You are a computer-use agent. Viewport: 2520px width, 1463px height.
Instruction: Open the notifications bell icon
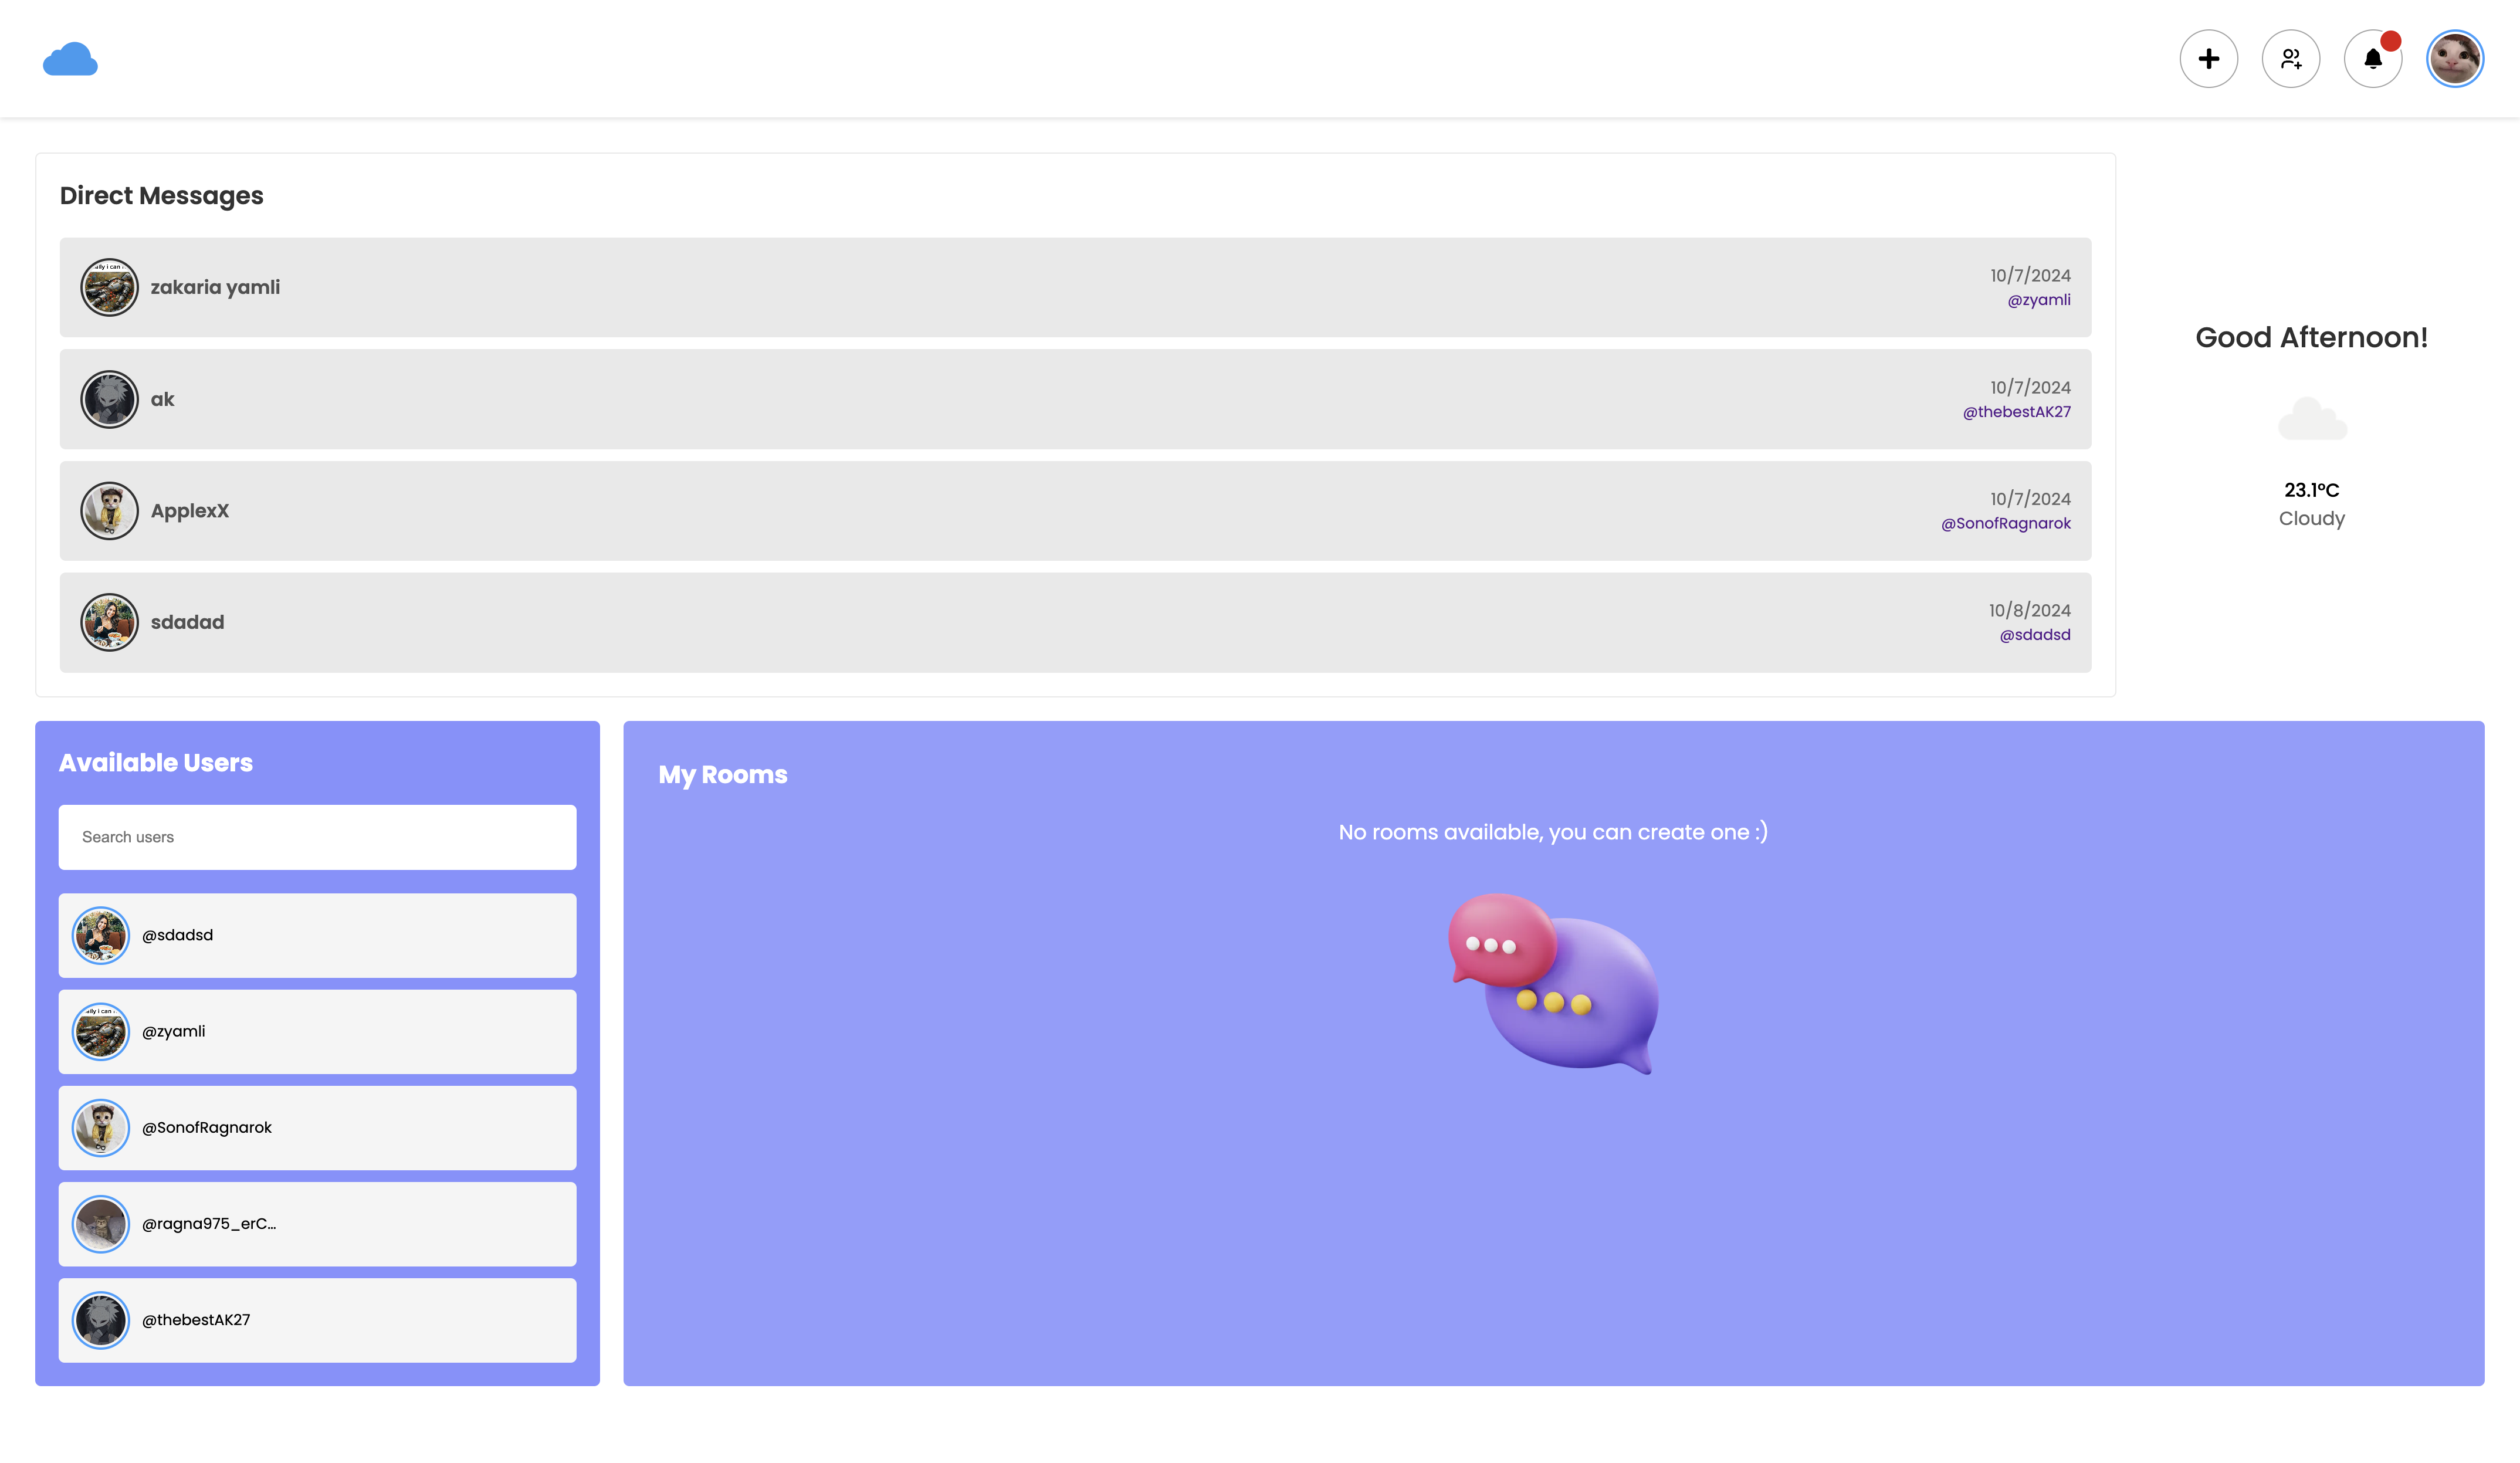pos(2372,57)
